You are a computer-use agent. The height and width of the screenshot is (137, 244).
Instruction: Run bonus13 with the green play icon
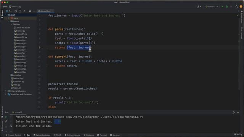click(x=222, y=6)
